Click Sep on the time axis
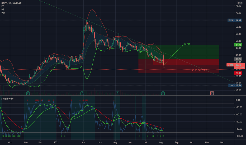The height and width of the screenshot is (145, 246). [177, 142]
